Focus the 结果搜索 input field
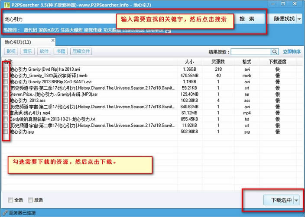 tap(251, 52)
